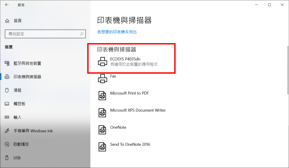Click the Microsoft Print to PDF icon
This screenshot has width=289, height=168.
102,96
